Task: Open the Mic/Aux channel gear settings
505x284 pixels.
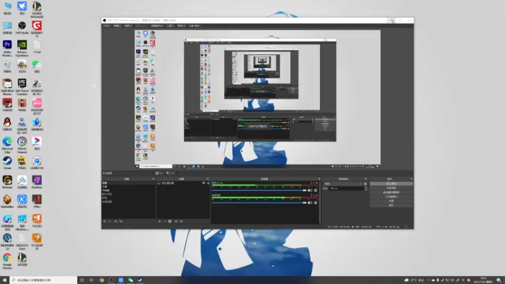Action: (316, 191)
